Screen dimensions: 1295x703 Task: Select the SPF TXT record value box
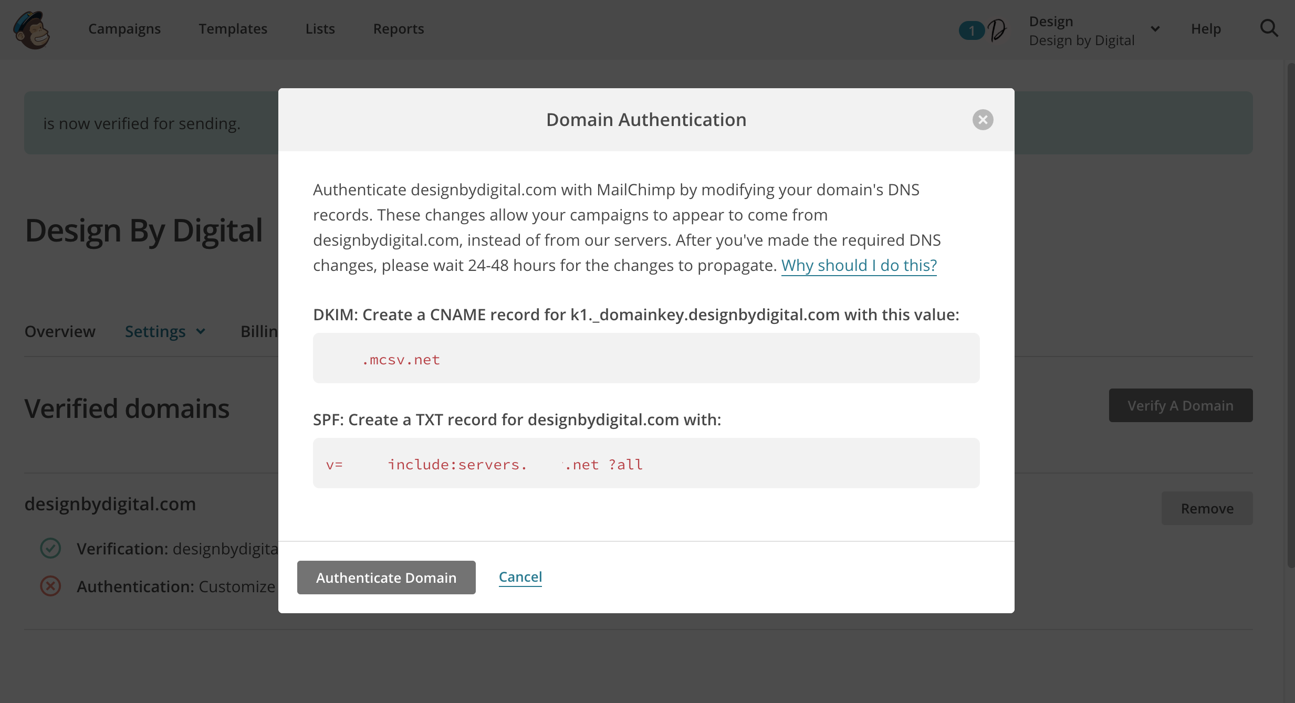646,463
